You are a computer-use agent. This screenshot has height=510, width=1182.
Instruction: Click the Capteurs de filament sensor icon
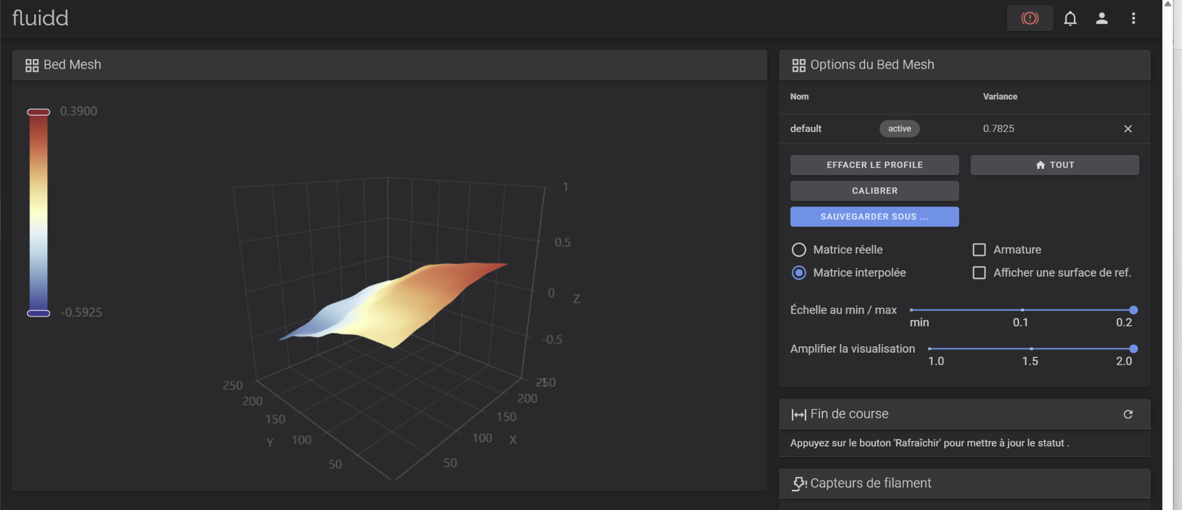pos(799,483)
